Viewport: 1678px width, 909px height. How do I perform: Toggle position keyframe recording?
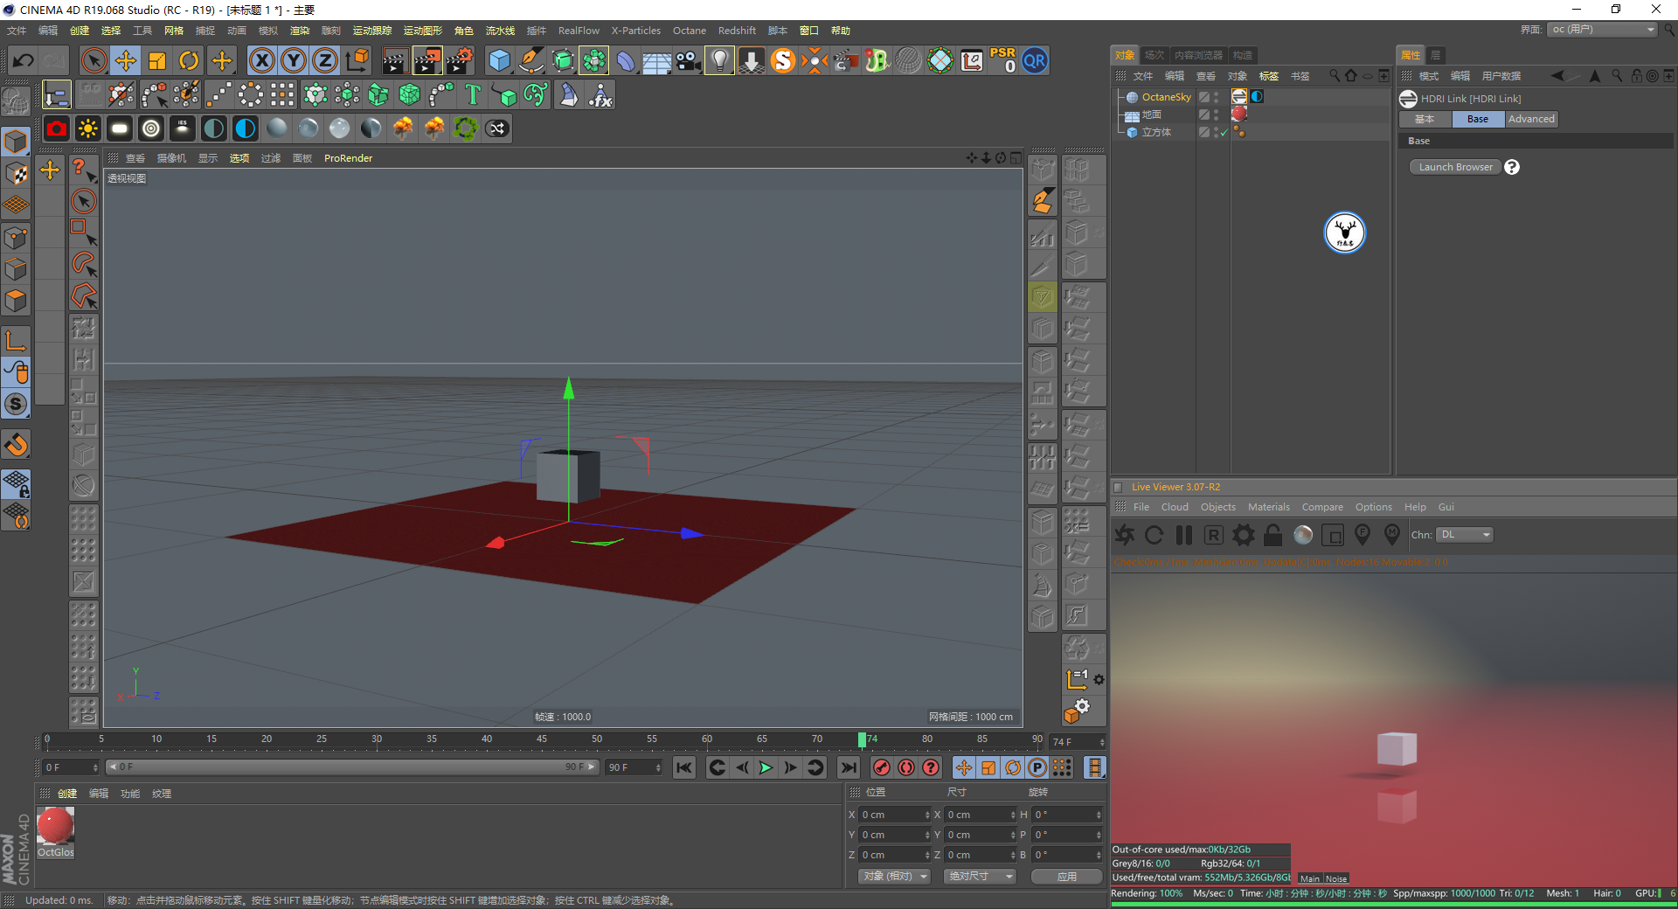pyautogui.click(x=963, y=767)
